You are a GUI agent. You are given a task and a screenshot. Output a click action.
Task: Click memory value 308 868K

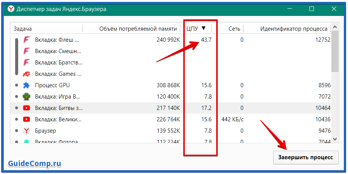click(168, 85)
